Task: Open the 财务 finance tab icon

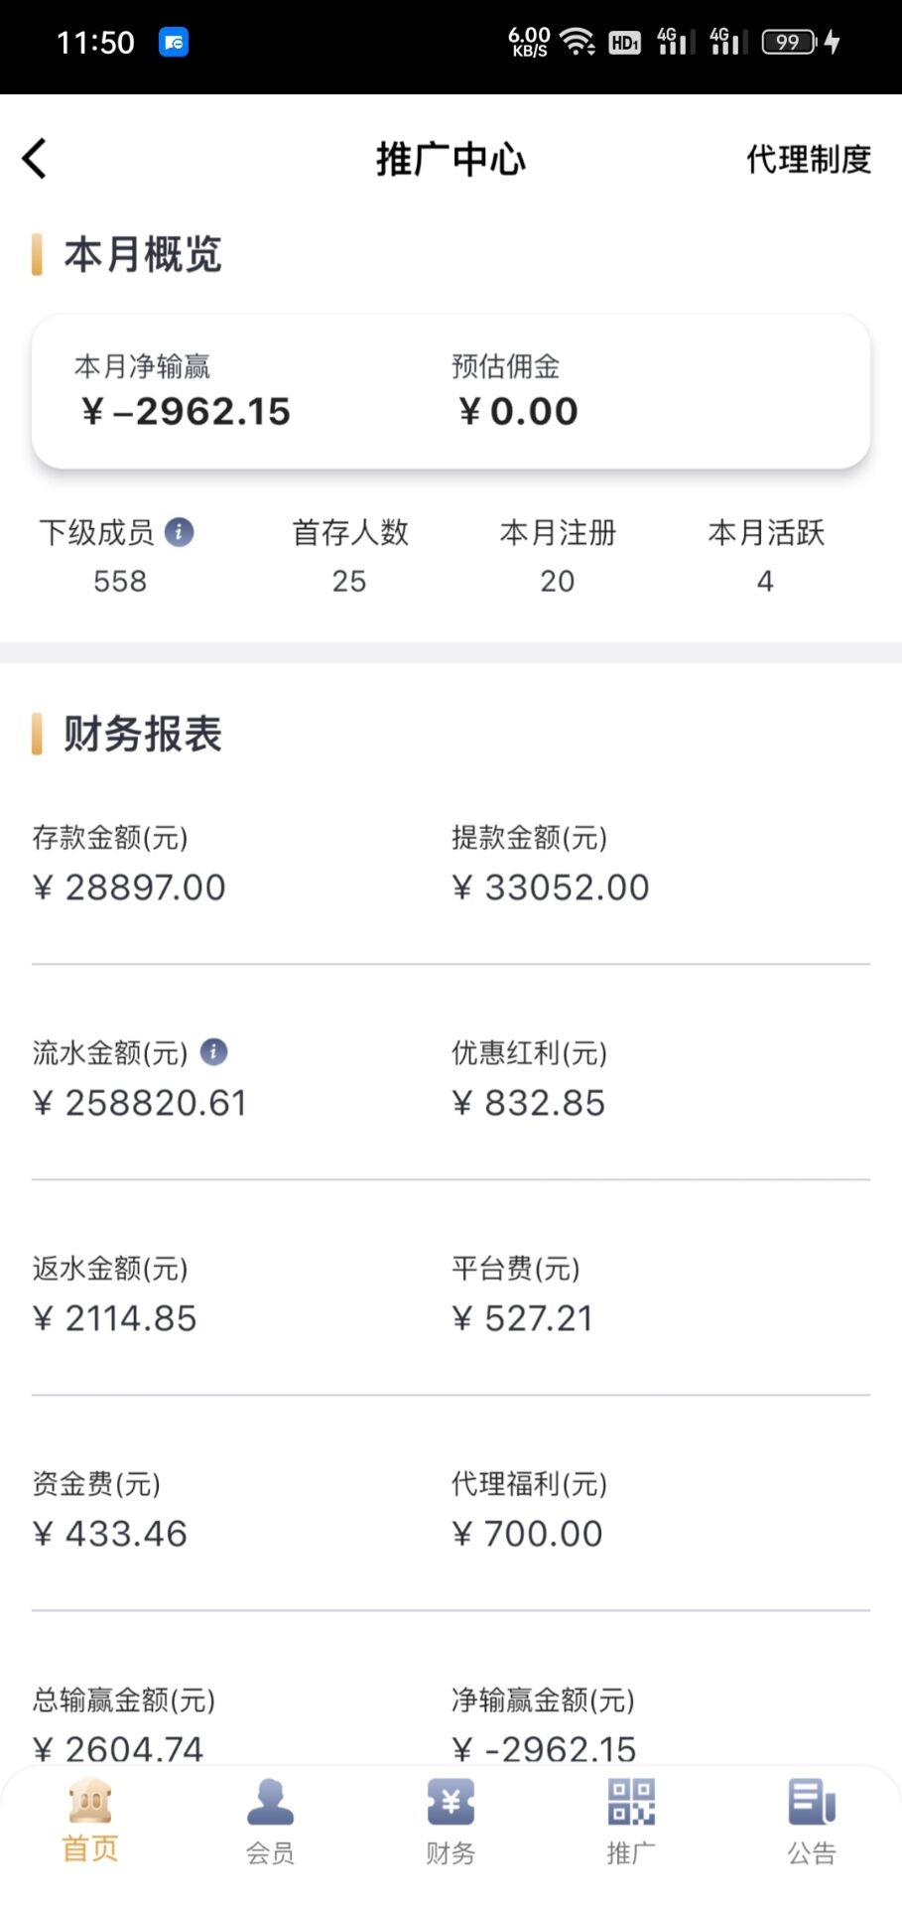Action: pyautogui.click(x=451, y=1803)
